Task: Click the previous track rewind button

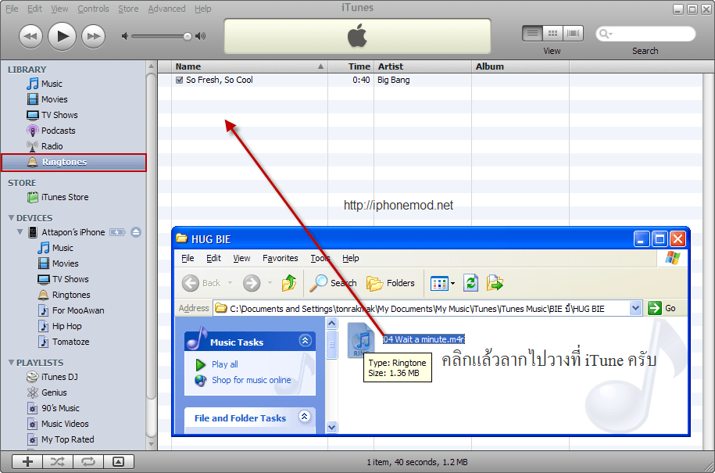Action: [x=30, y=36]
